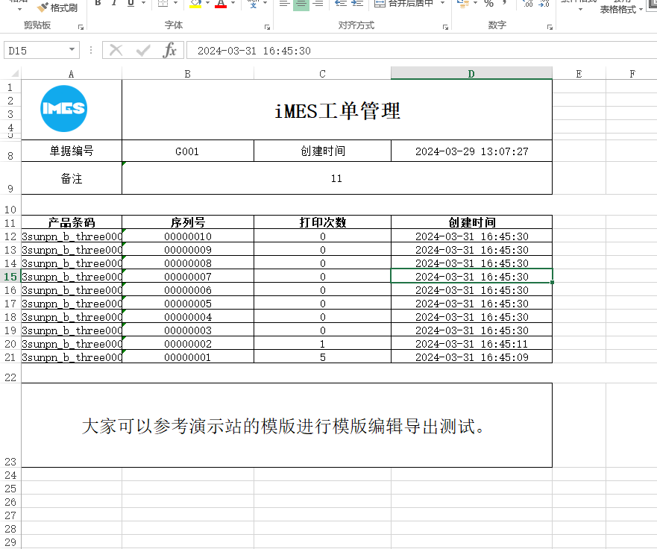Select row 21 header
Viewport: 657px width, 549px height.
click(10, 357)
